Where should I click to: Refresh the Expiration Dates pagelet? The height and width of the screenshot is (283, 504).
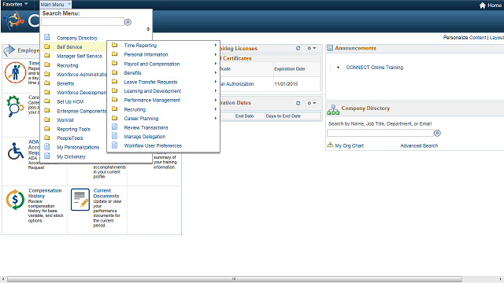coord(298,103)
